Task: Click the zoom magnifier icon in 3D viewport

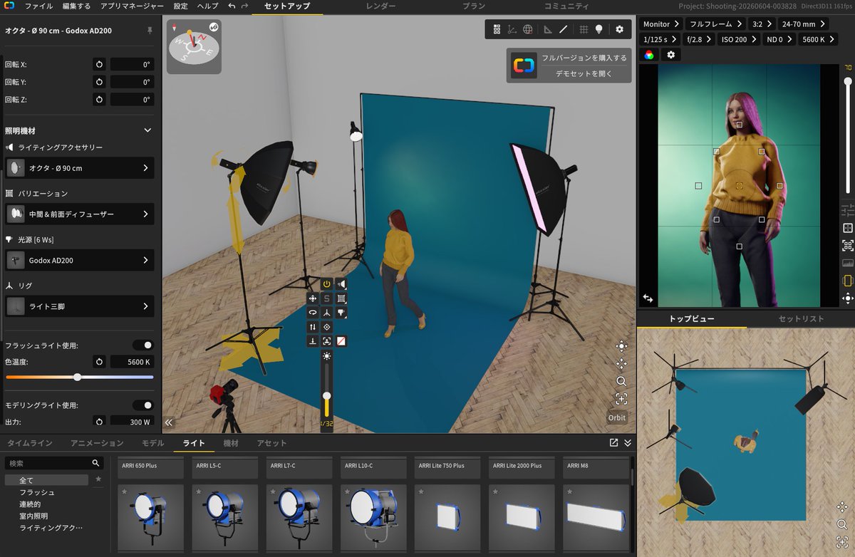Action: [621, 381]
